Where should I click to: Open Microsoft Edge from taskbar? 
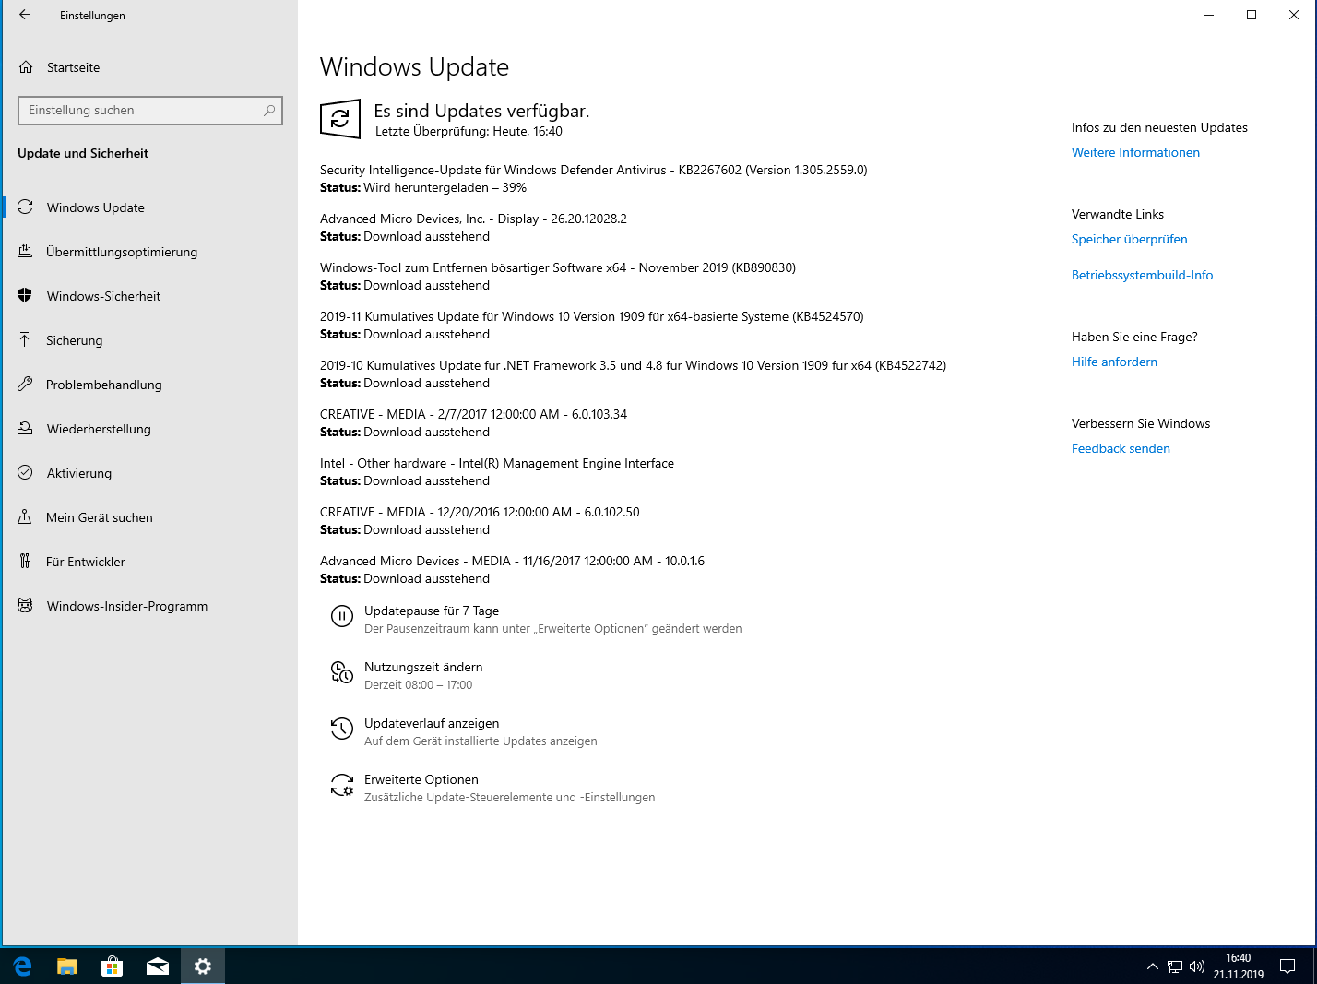(22, 966)
